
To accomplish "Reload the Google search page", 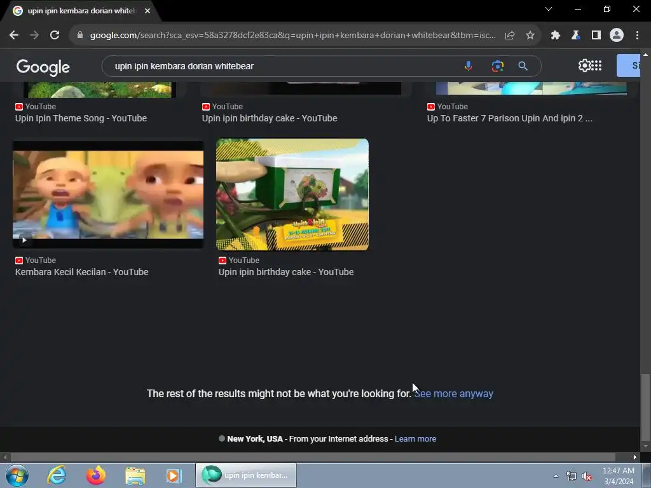I will 55,36.
